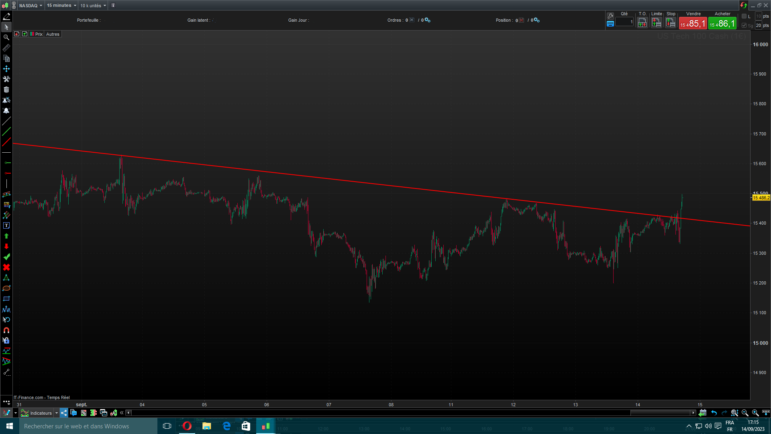Viewport: 771px width, 434px height.
Task: Open the NASDAQ instrument dropdown
Action: pos(30,6)
